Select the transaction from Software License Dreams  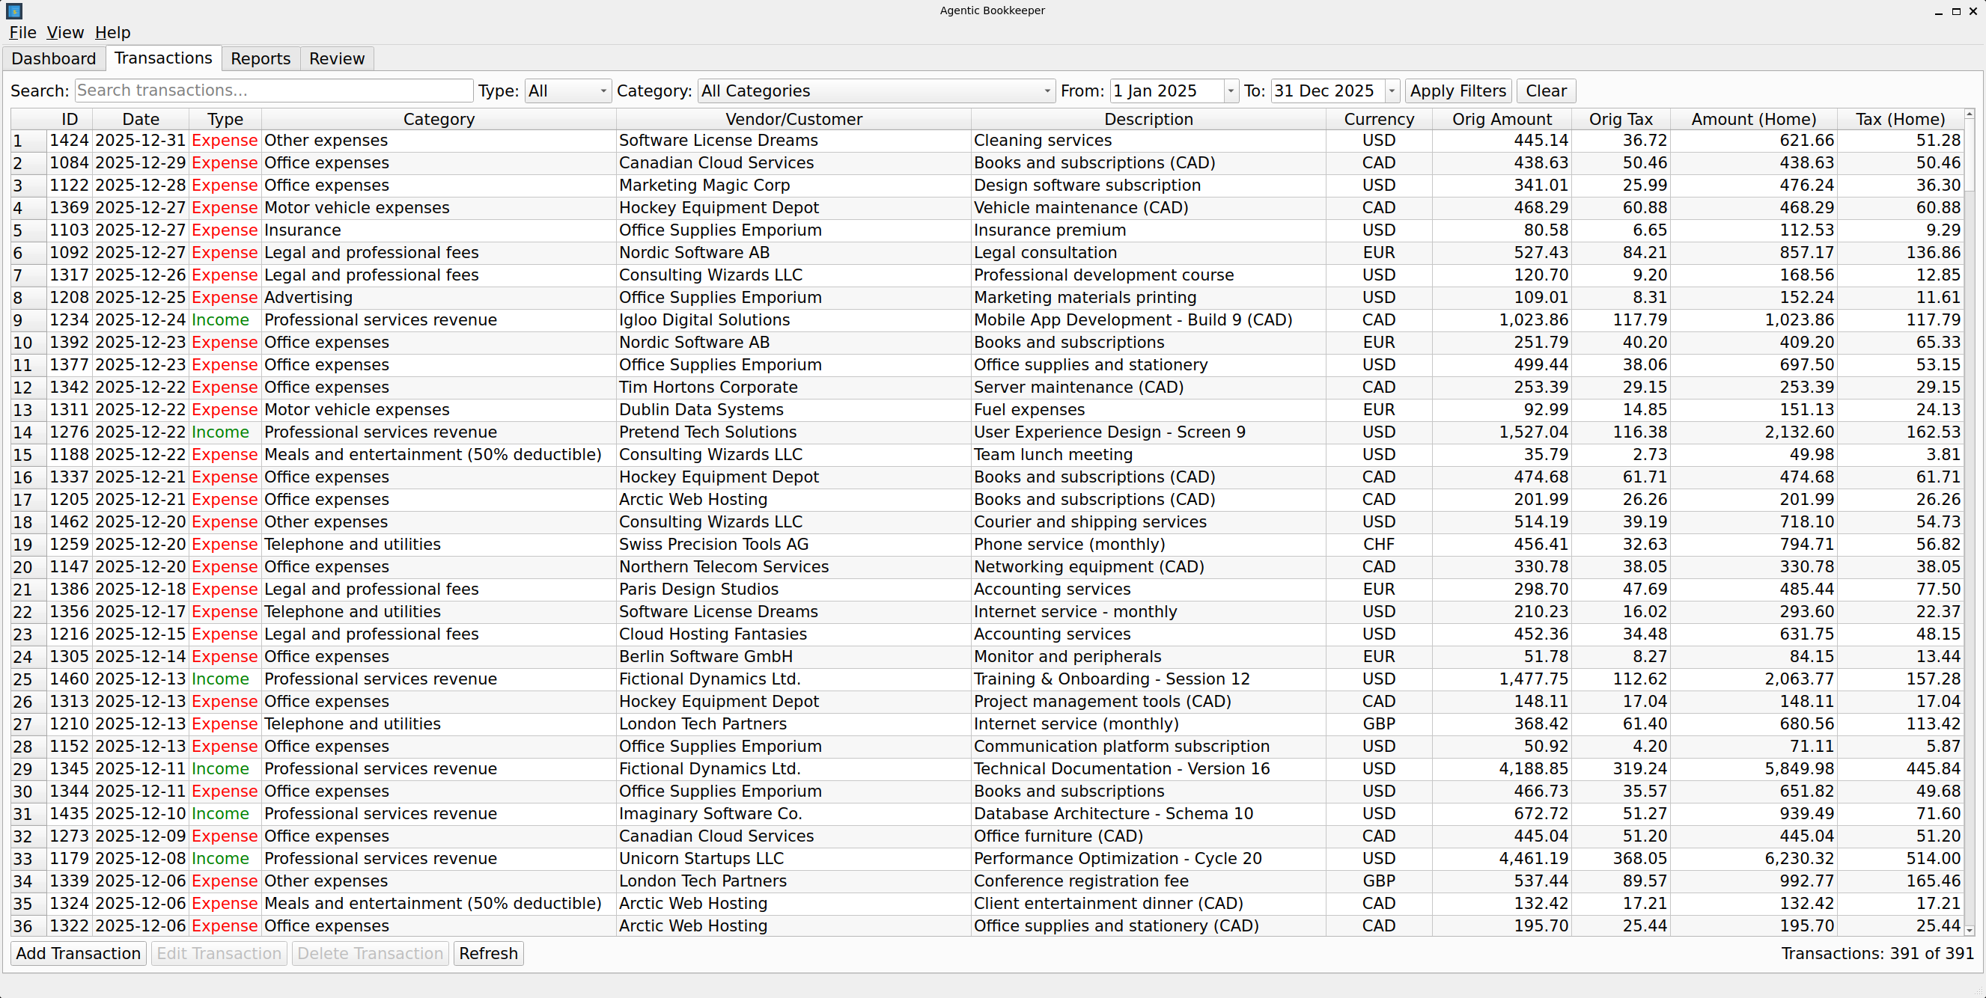(x=717, y=140)
